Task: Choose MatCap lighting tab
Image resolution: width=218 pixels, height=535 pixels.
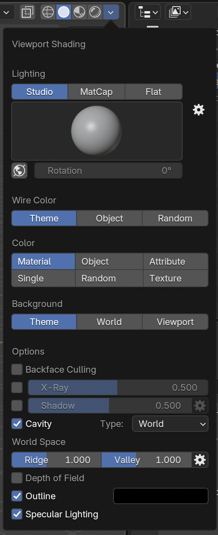Action: pos(96,92)
